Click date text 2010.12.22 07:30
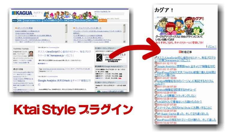This screenshot has width=233, height=134. coord(167,123)
